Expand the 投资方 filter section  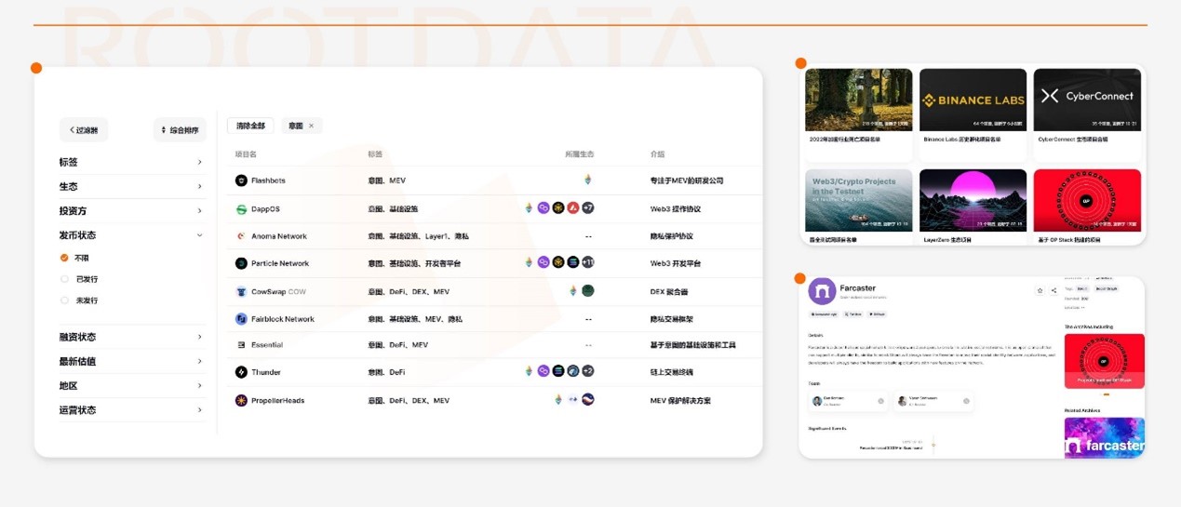pos(131,211)
